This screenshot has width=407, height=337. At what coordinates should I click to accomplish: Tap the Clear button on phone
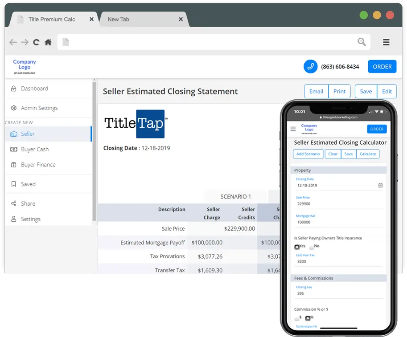click(x=333, y=154)
